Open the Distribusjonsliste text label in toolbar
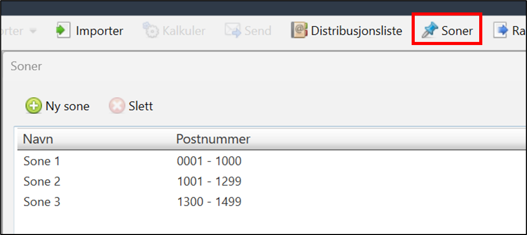 click(x=357, y=31)
